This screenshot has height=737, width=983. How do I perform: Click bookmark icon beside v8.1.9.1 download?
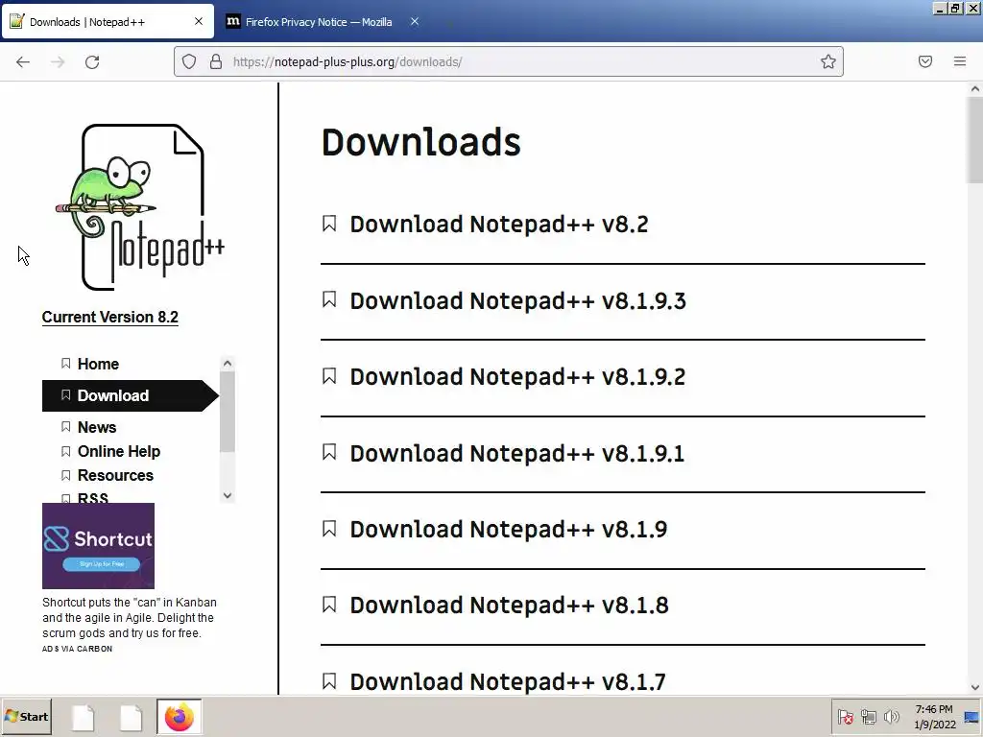(329, 452)
